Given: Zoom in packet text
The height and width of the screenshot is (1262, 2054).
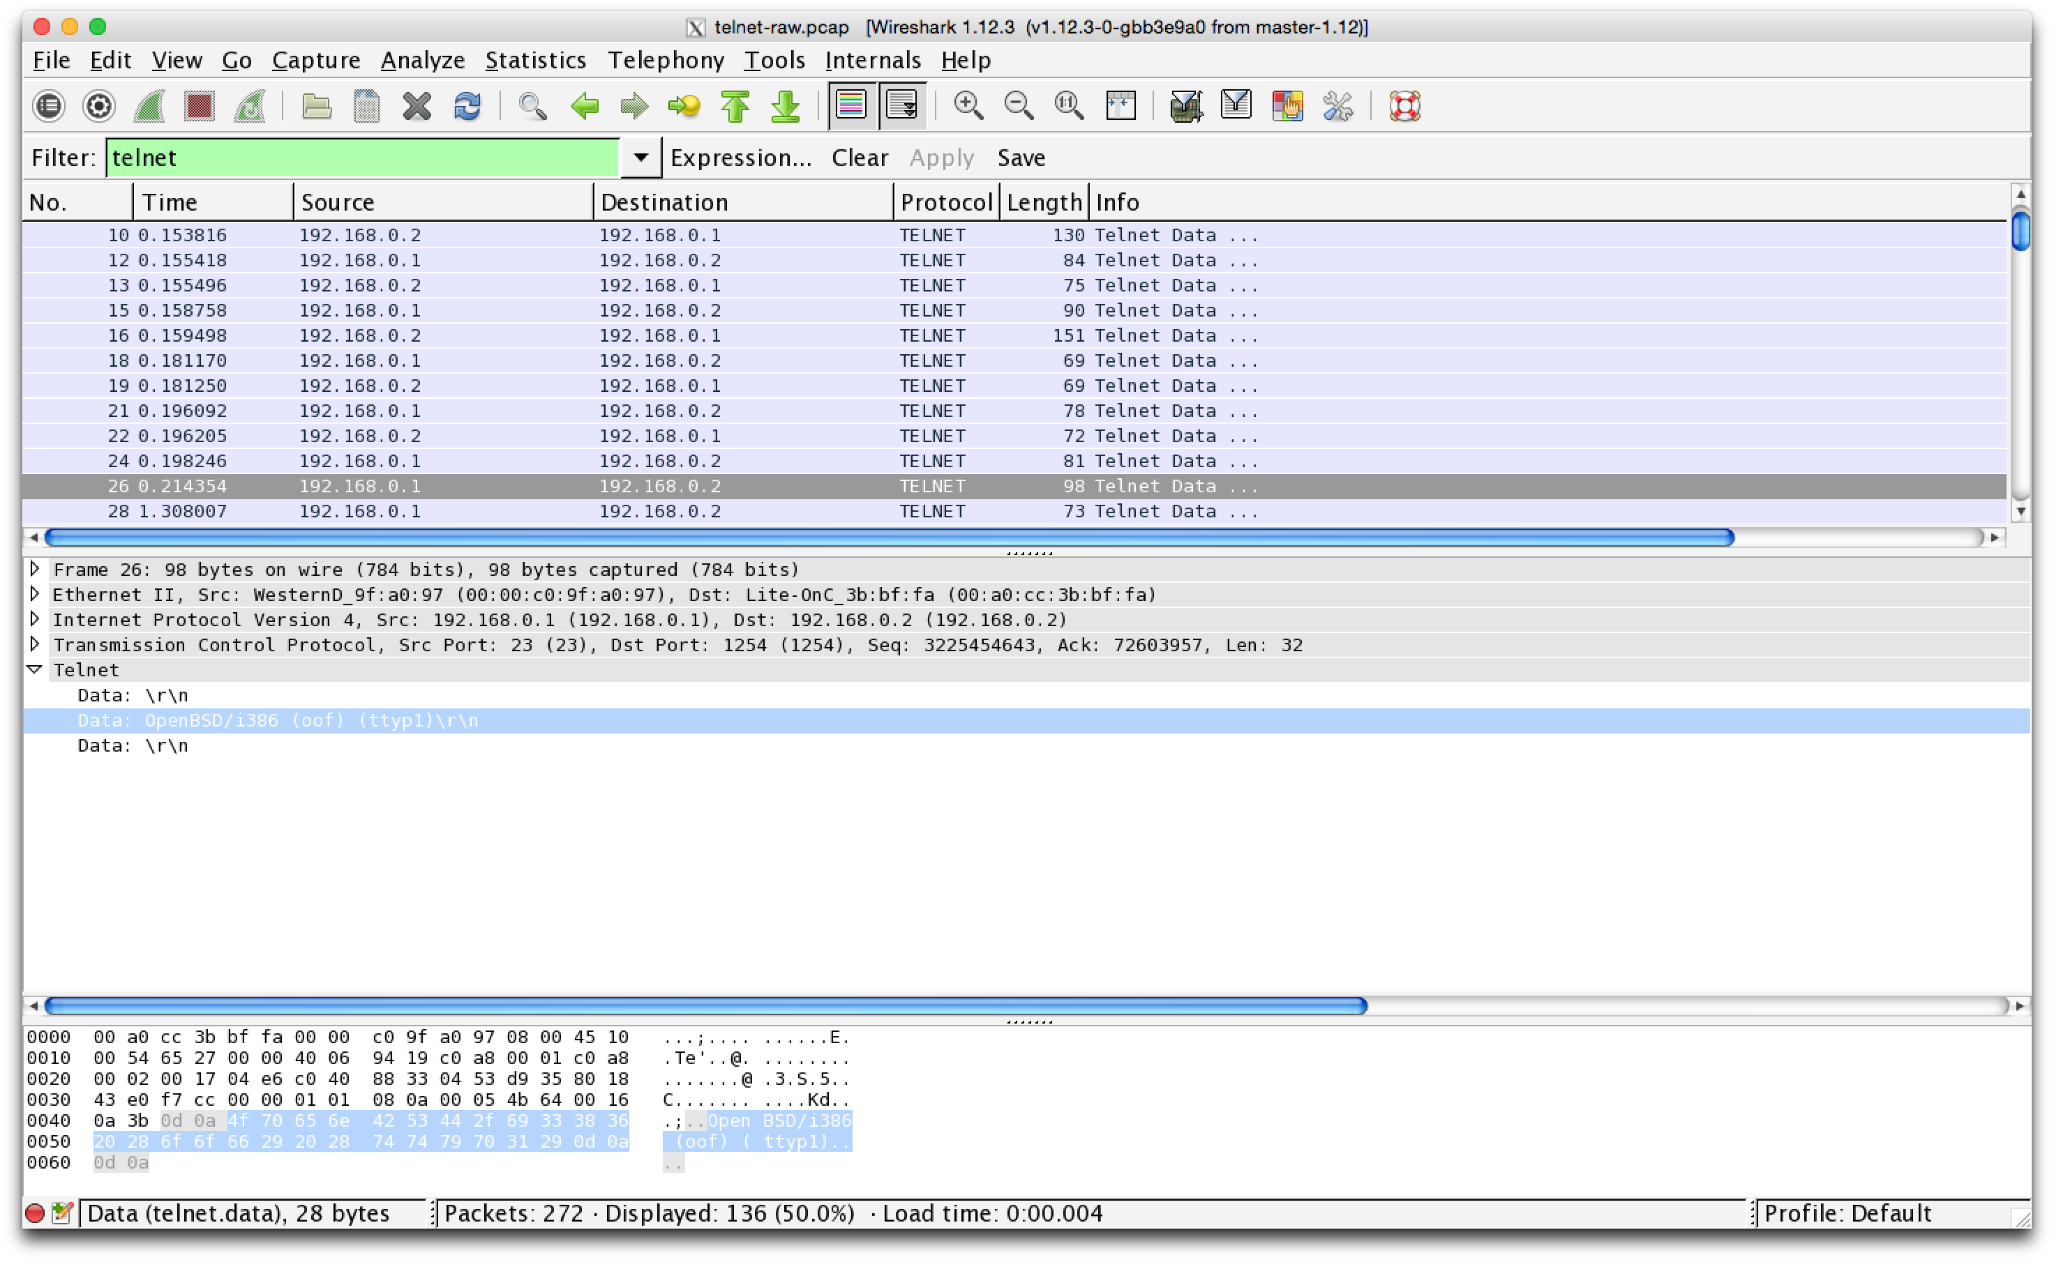Looking at the screenshot, I should (x=968, y=106).
